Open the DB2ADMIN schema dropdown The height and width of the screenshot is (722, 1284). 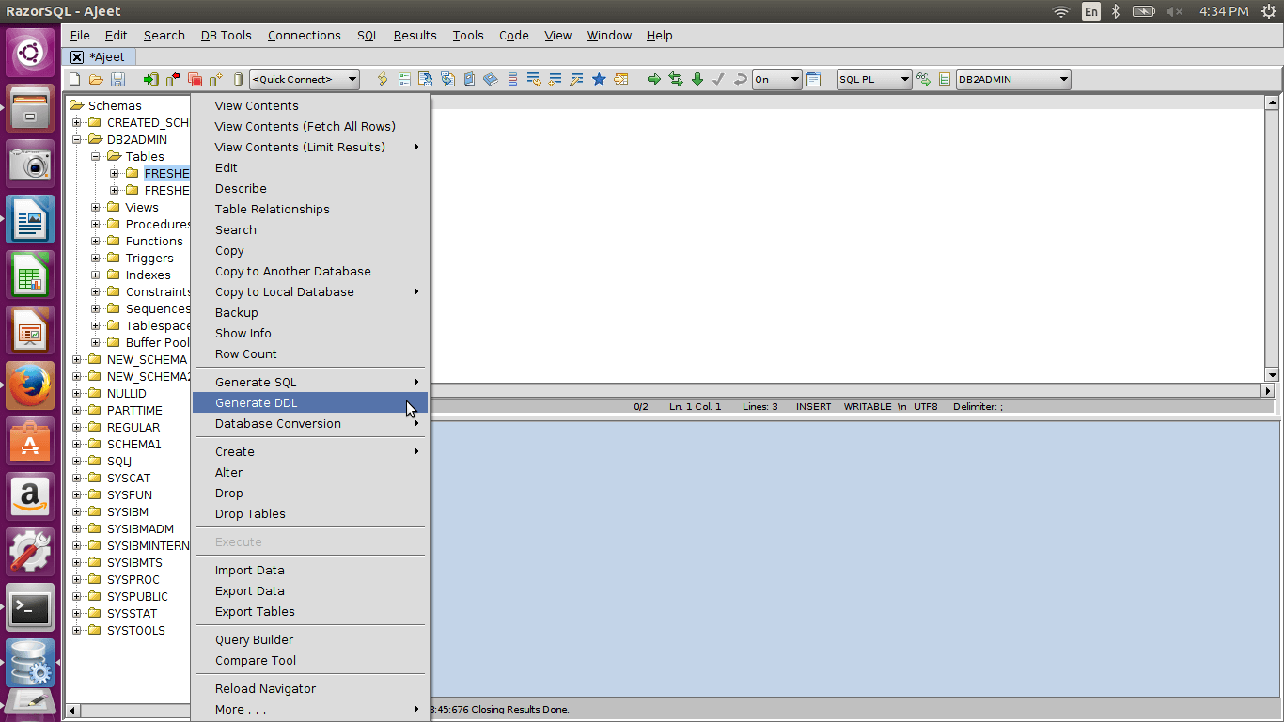(1013, 80)
